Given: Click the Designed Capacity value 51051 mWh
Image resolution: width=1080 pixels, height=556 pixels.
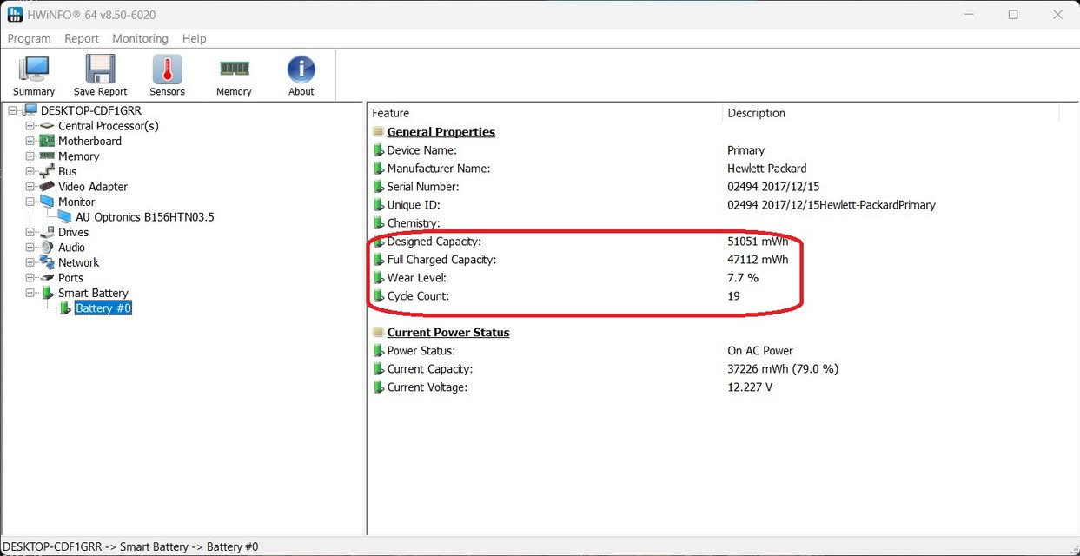Looking at the screenshot, I should coord(758,242).
